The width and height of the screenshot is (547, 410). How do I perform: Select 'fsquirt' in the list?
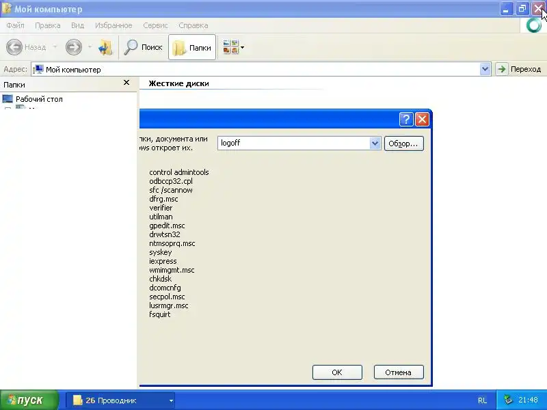pos(159,314)
